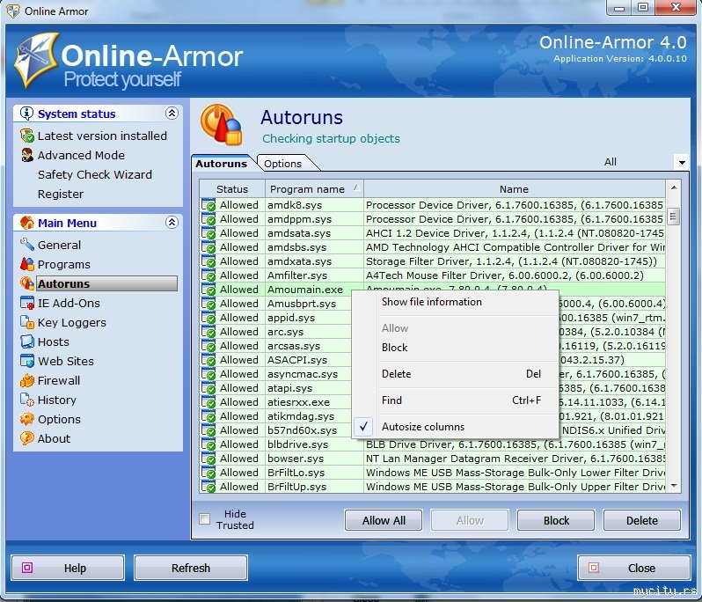Image resolution: width=702 pixels, height=602 pixels.
Task: Click the Firewall icon
Action: (27, 380)
